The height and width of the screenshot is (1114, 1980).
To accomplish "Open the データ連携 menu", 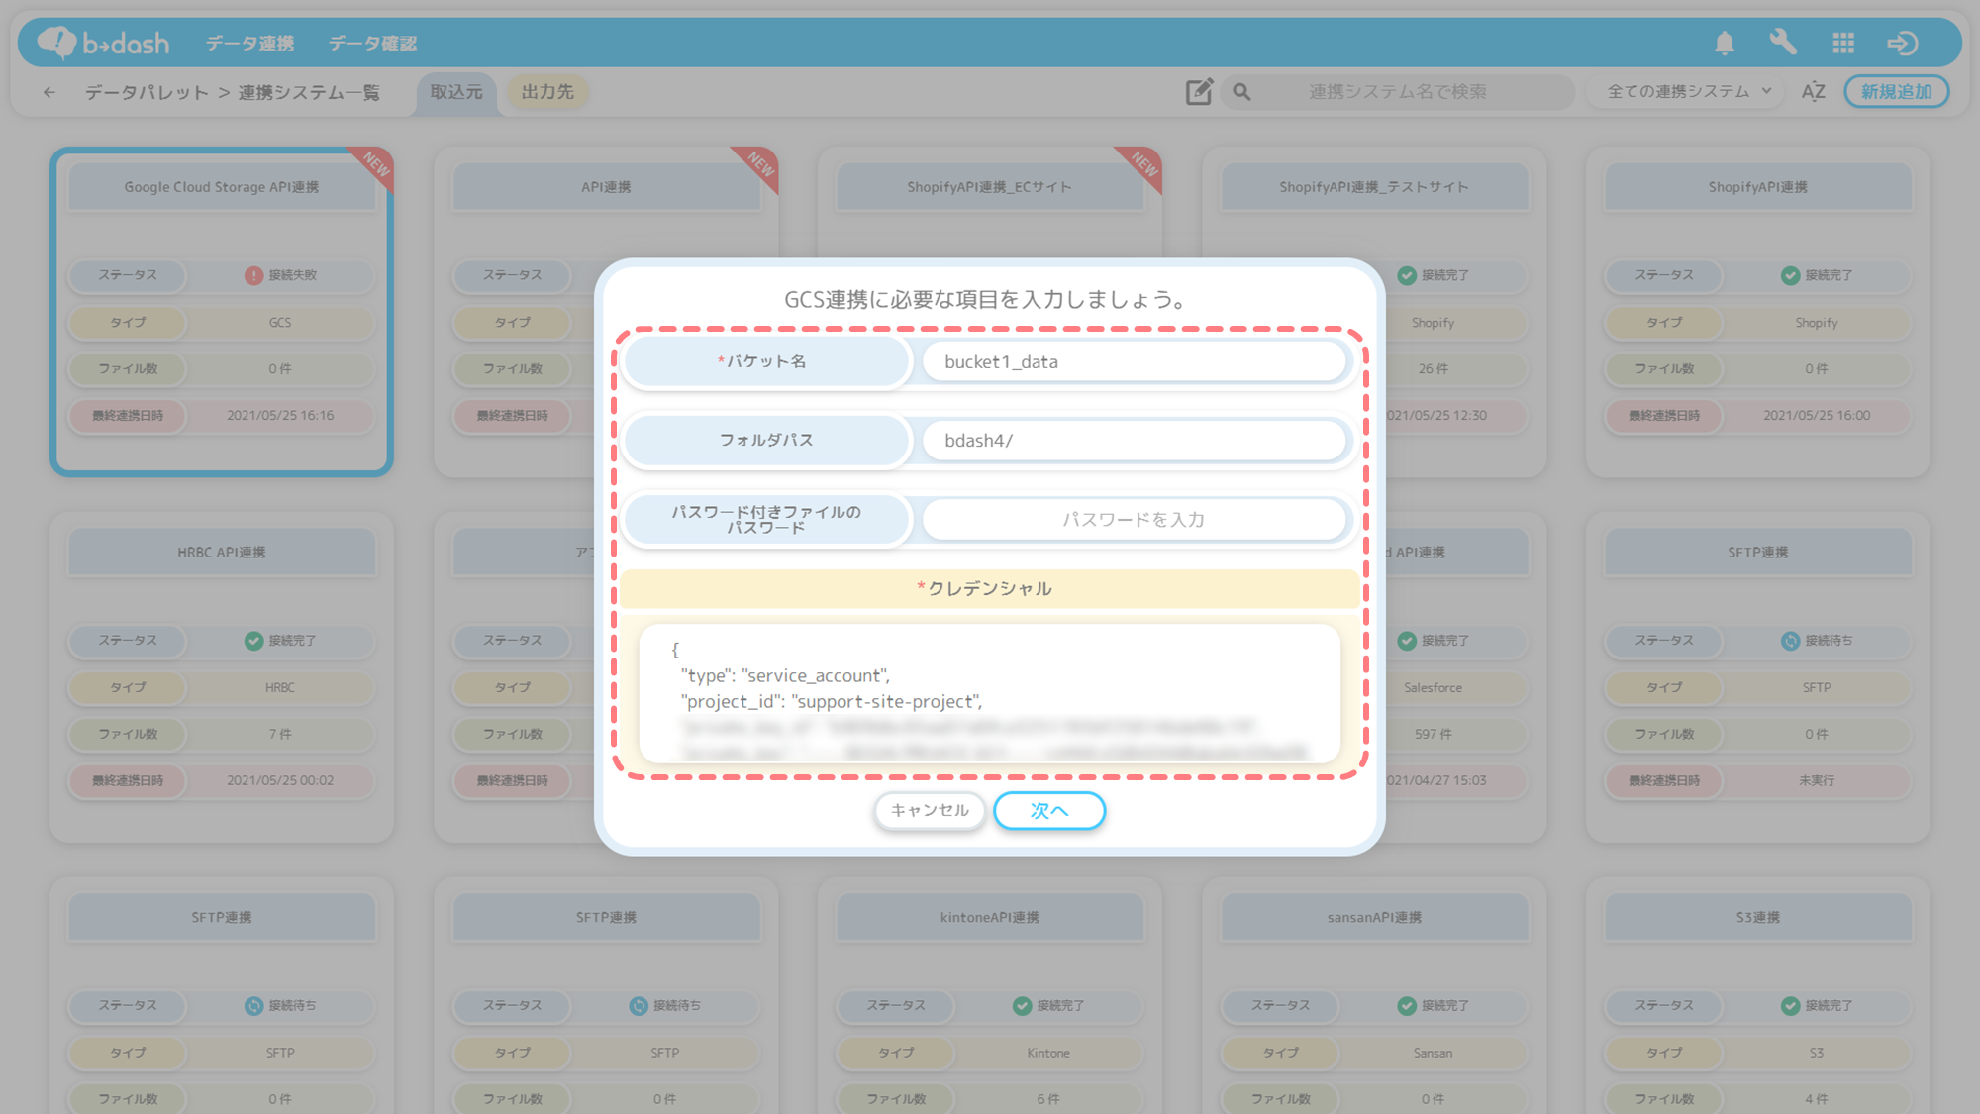I will pos(249,43).
